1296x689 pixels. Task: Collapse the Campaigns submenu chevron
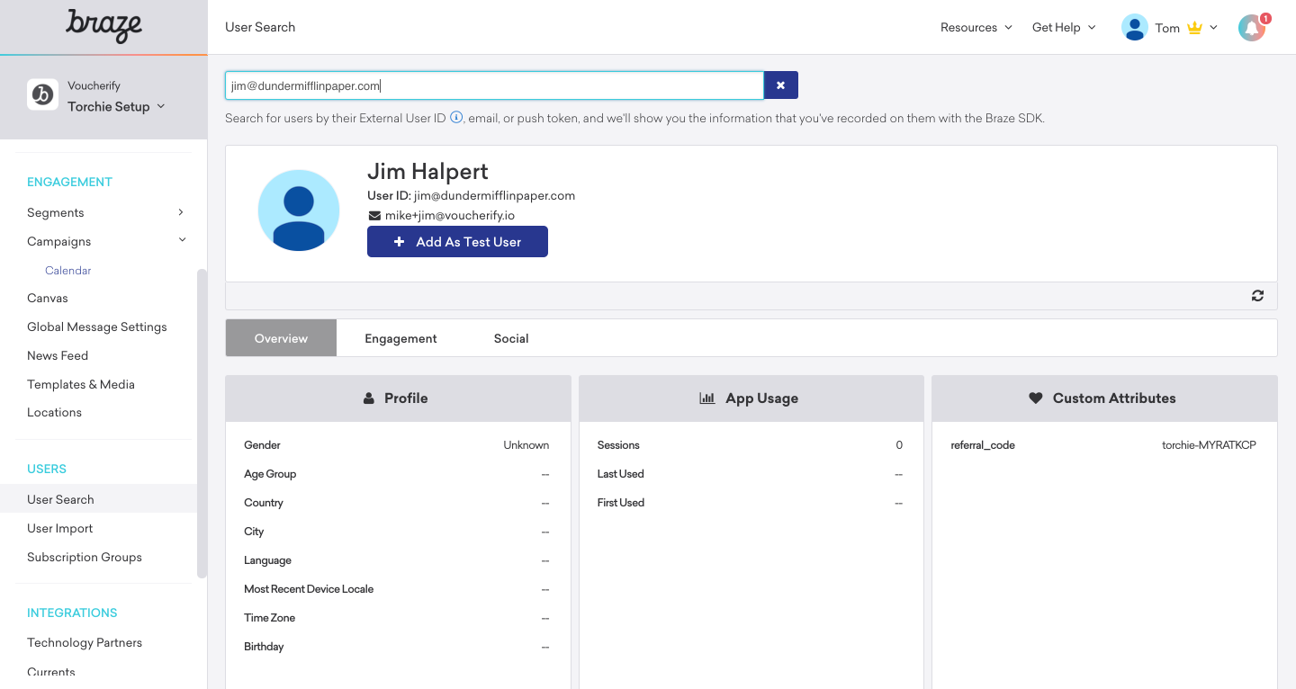coord(182,240)
